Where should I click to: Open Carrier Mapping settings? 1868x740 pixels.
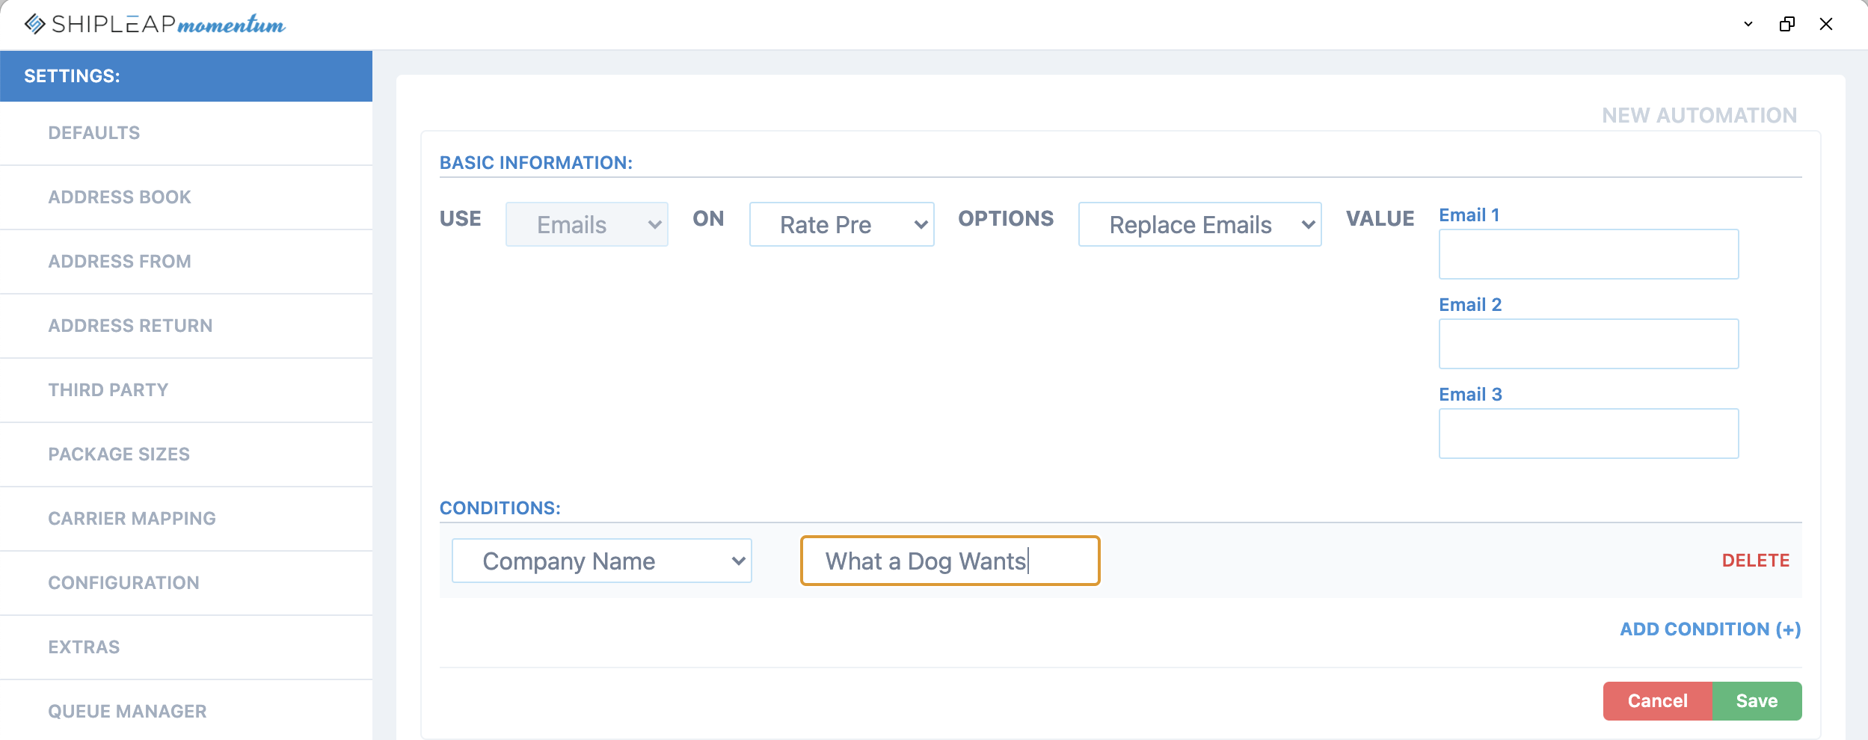coord(186,519)
